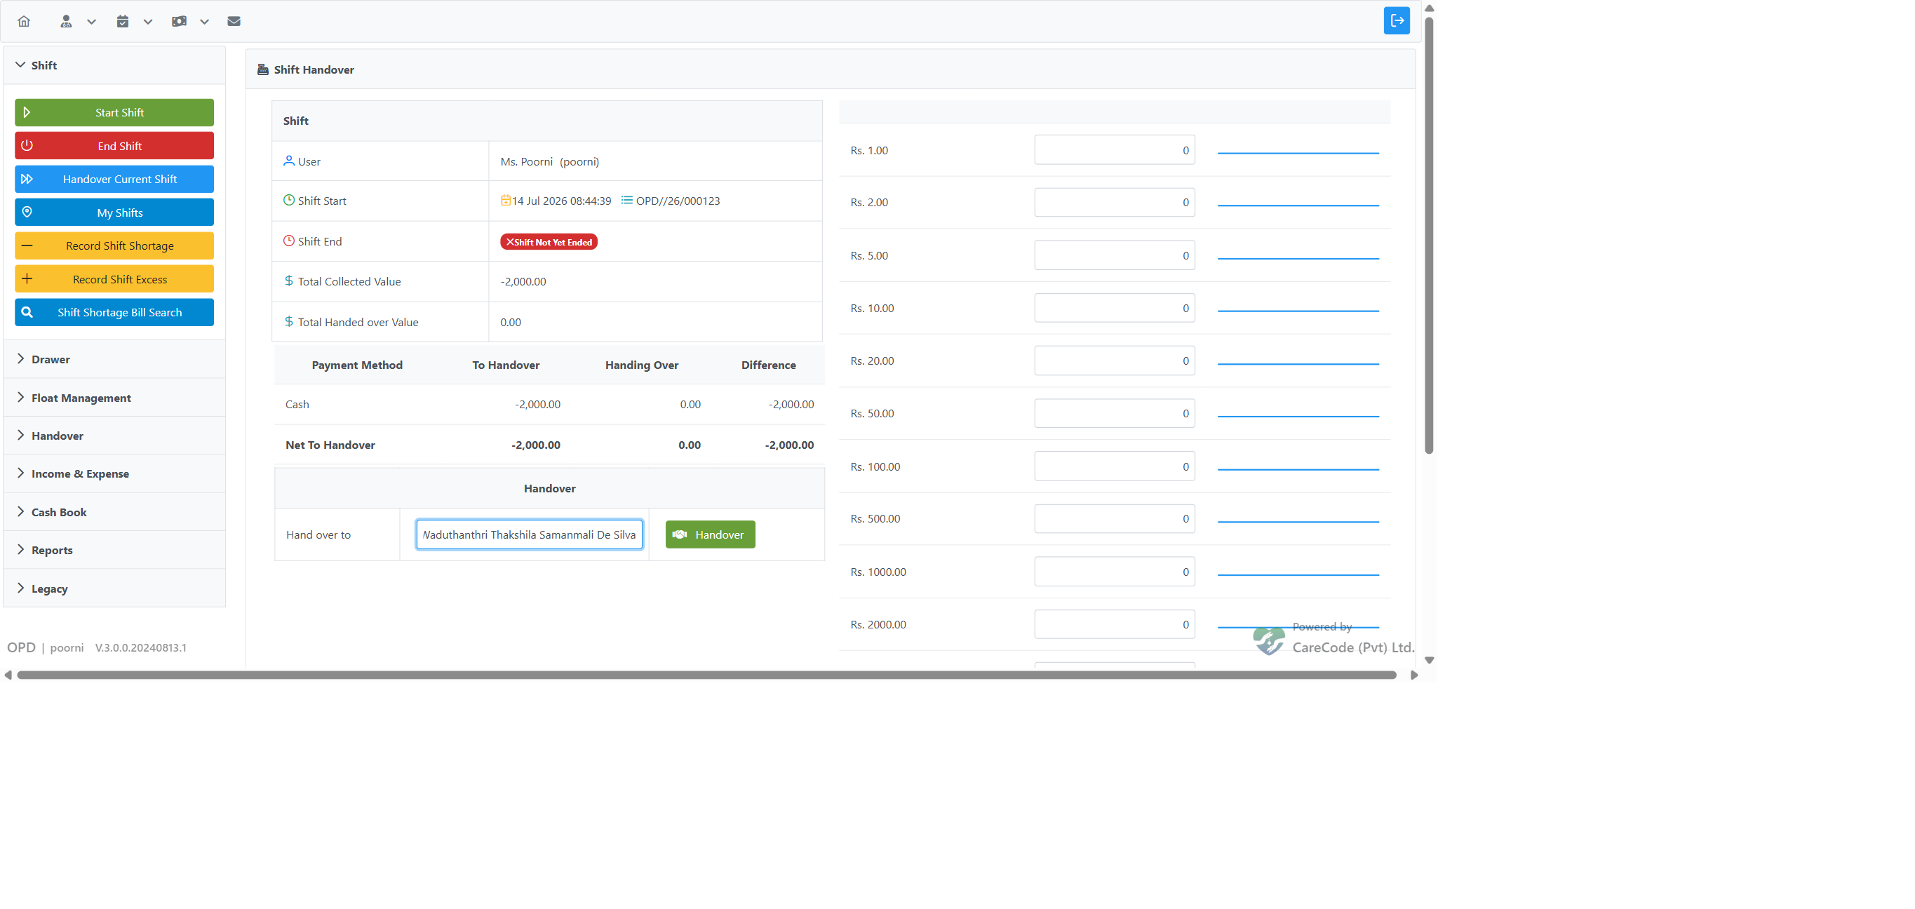Click Total Collected Value dollar icon
This screenshot has height=909, width=1915.
(x=289, y=281)
